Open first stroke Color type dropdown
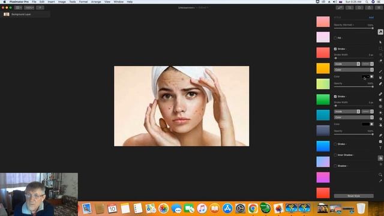 pyautogui.click(x=353, y=70)
